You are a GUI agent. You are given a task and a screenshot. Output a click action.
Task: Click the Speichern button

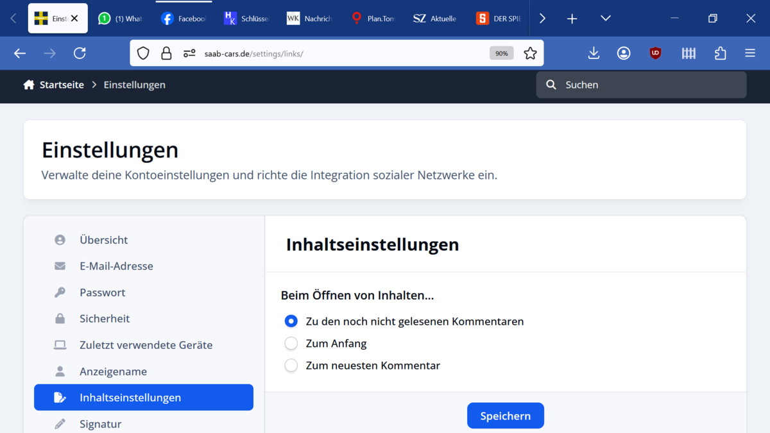coord(506,416)
